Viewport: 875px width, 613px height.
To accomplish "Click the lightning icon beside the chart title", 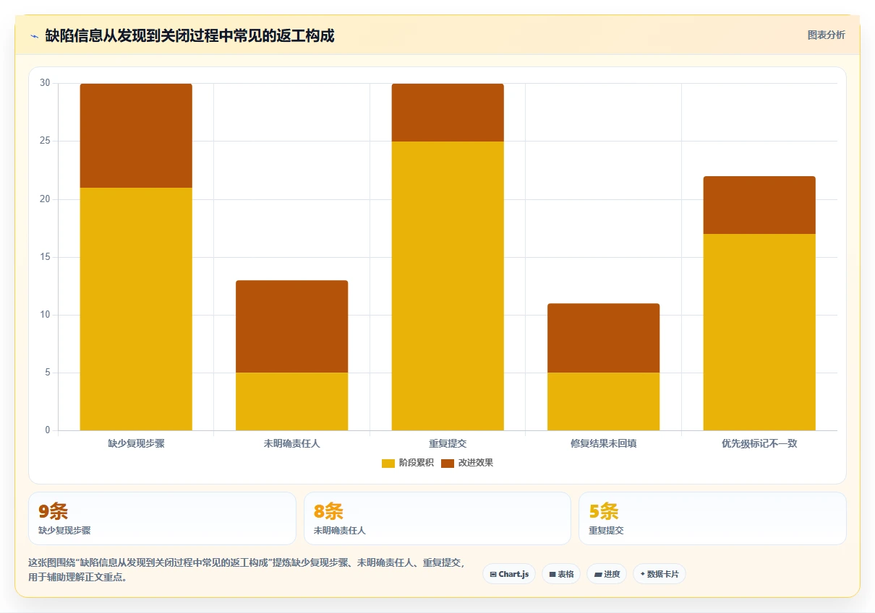I will coord(34,36).
